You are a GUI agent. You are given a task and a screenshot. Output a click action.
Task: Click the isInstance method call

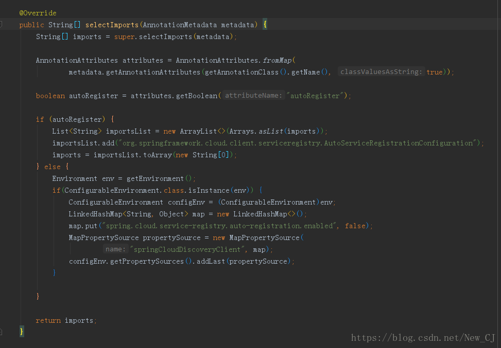coord(209,190)
